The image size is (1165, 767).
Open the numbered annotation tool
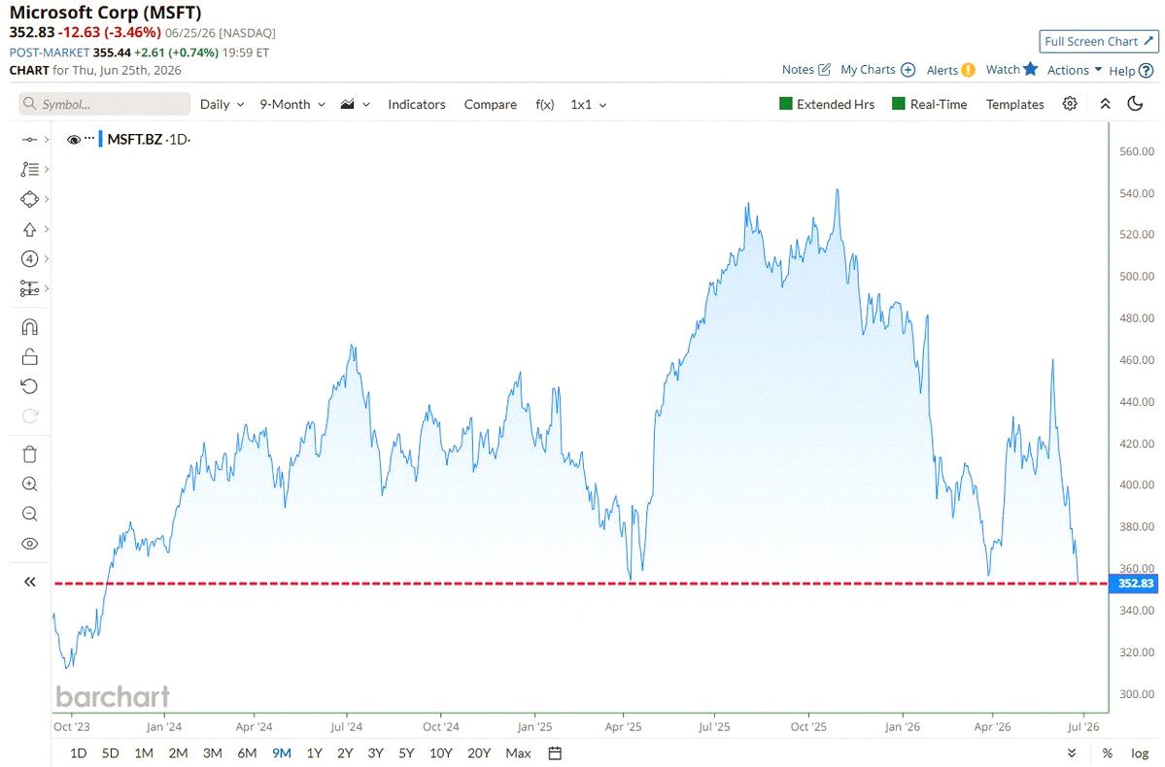coord(30,258)
